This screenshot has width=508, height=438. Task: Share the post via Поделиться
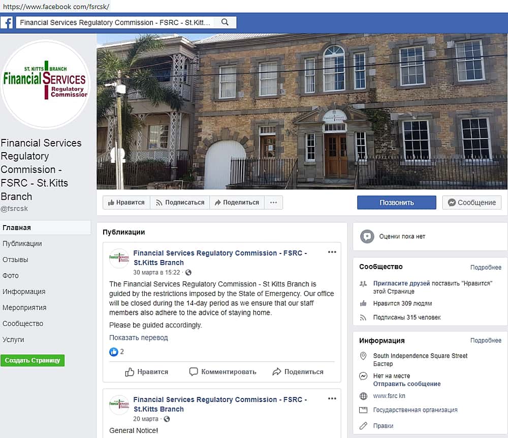[x=298, y=372]
